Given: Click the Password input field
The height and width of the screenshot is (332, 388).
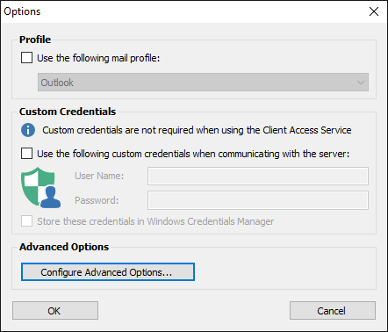Looking at the screenshot, I should 258,200.
